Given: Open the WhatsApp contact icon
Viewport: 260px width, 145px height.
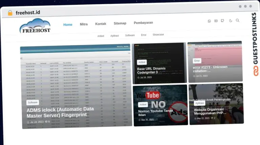Looking at the screenshot, I should click(x=209, y=21).
